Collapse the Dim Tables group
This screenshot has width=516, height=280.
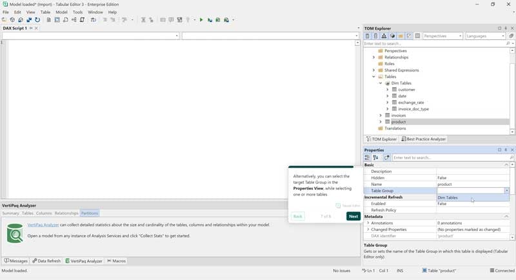[381, 83]
